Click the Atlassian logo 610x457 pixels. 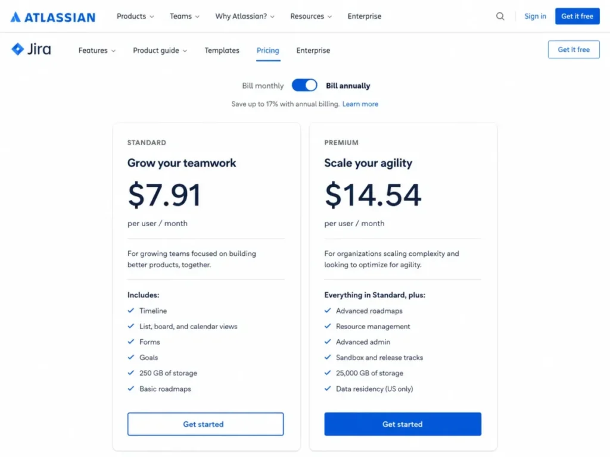53,17
